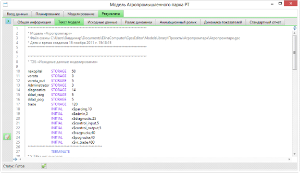This screenshot has height=173, width=300.
Task: Click the Статус: Готов status text
Action: 14,166
